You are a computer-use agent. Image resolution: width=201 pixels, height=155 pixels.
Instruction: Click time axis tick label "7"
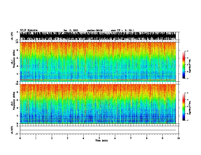(x=131, y=138)
